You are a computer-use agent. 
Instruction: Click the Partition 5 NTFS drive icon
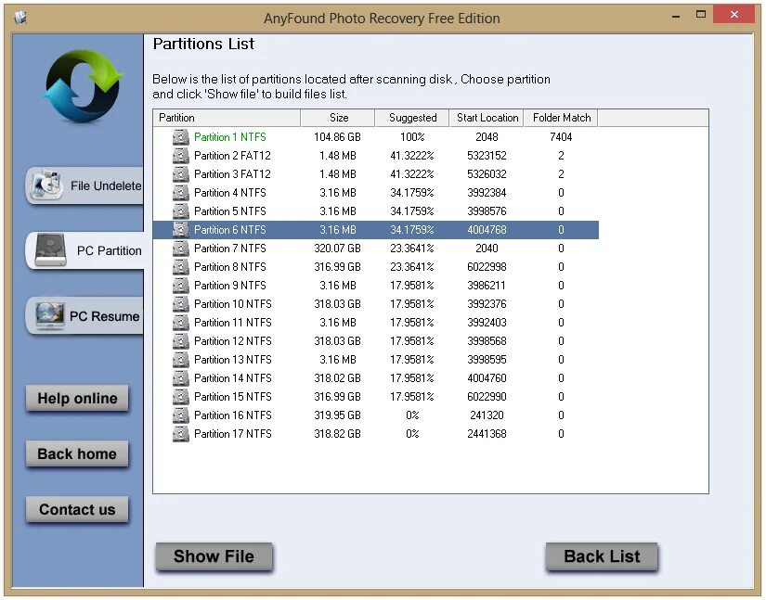181,211
